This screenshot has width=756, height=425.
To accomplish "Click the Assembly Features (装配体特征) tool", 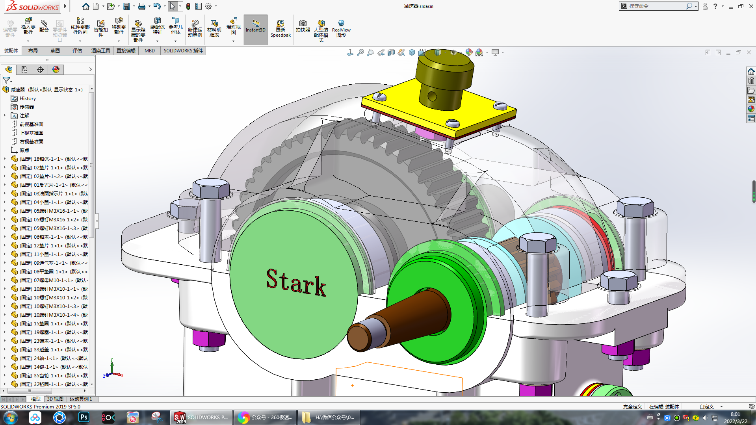I will click(x=157, y=26).
